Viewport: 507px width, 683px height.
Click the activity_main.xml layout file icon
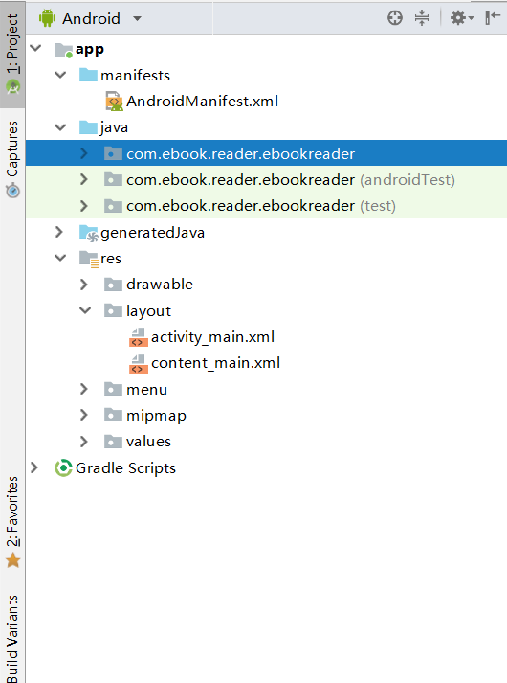click(x=139, y=337)
